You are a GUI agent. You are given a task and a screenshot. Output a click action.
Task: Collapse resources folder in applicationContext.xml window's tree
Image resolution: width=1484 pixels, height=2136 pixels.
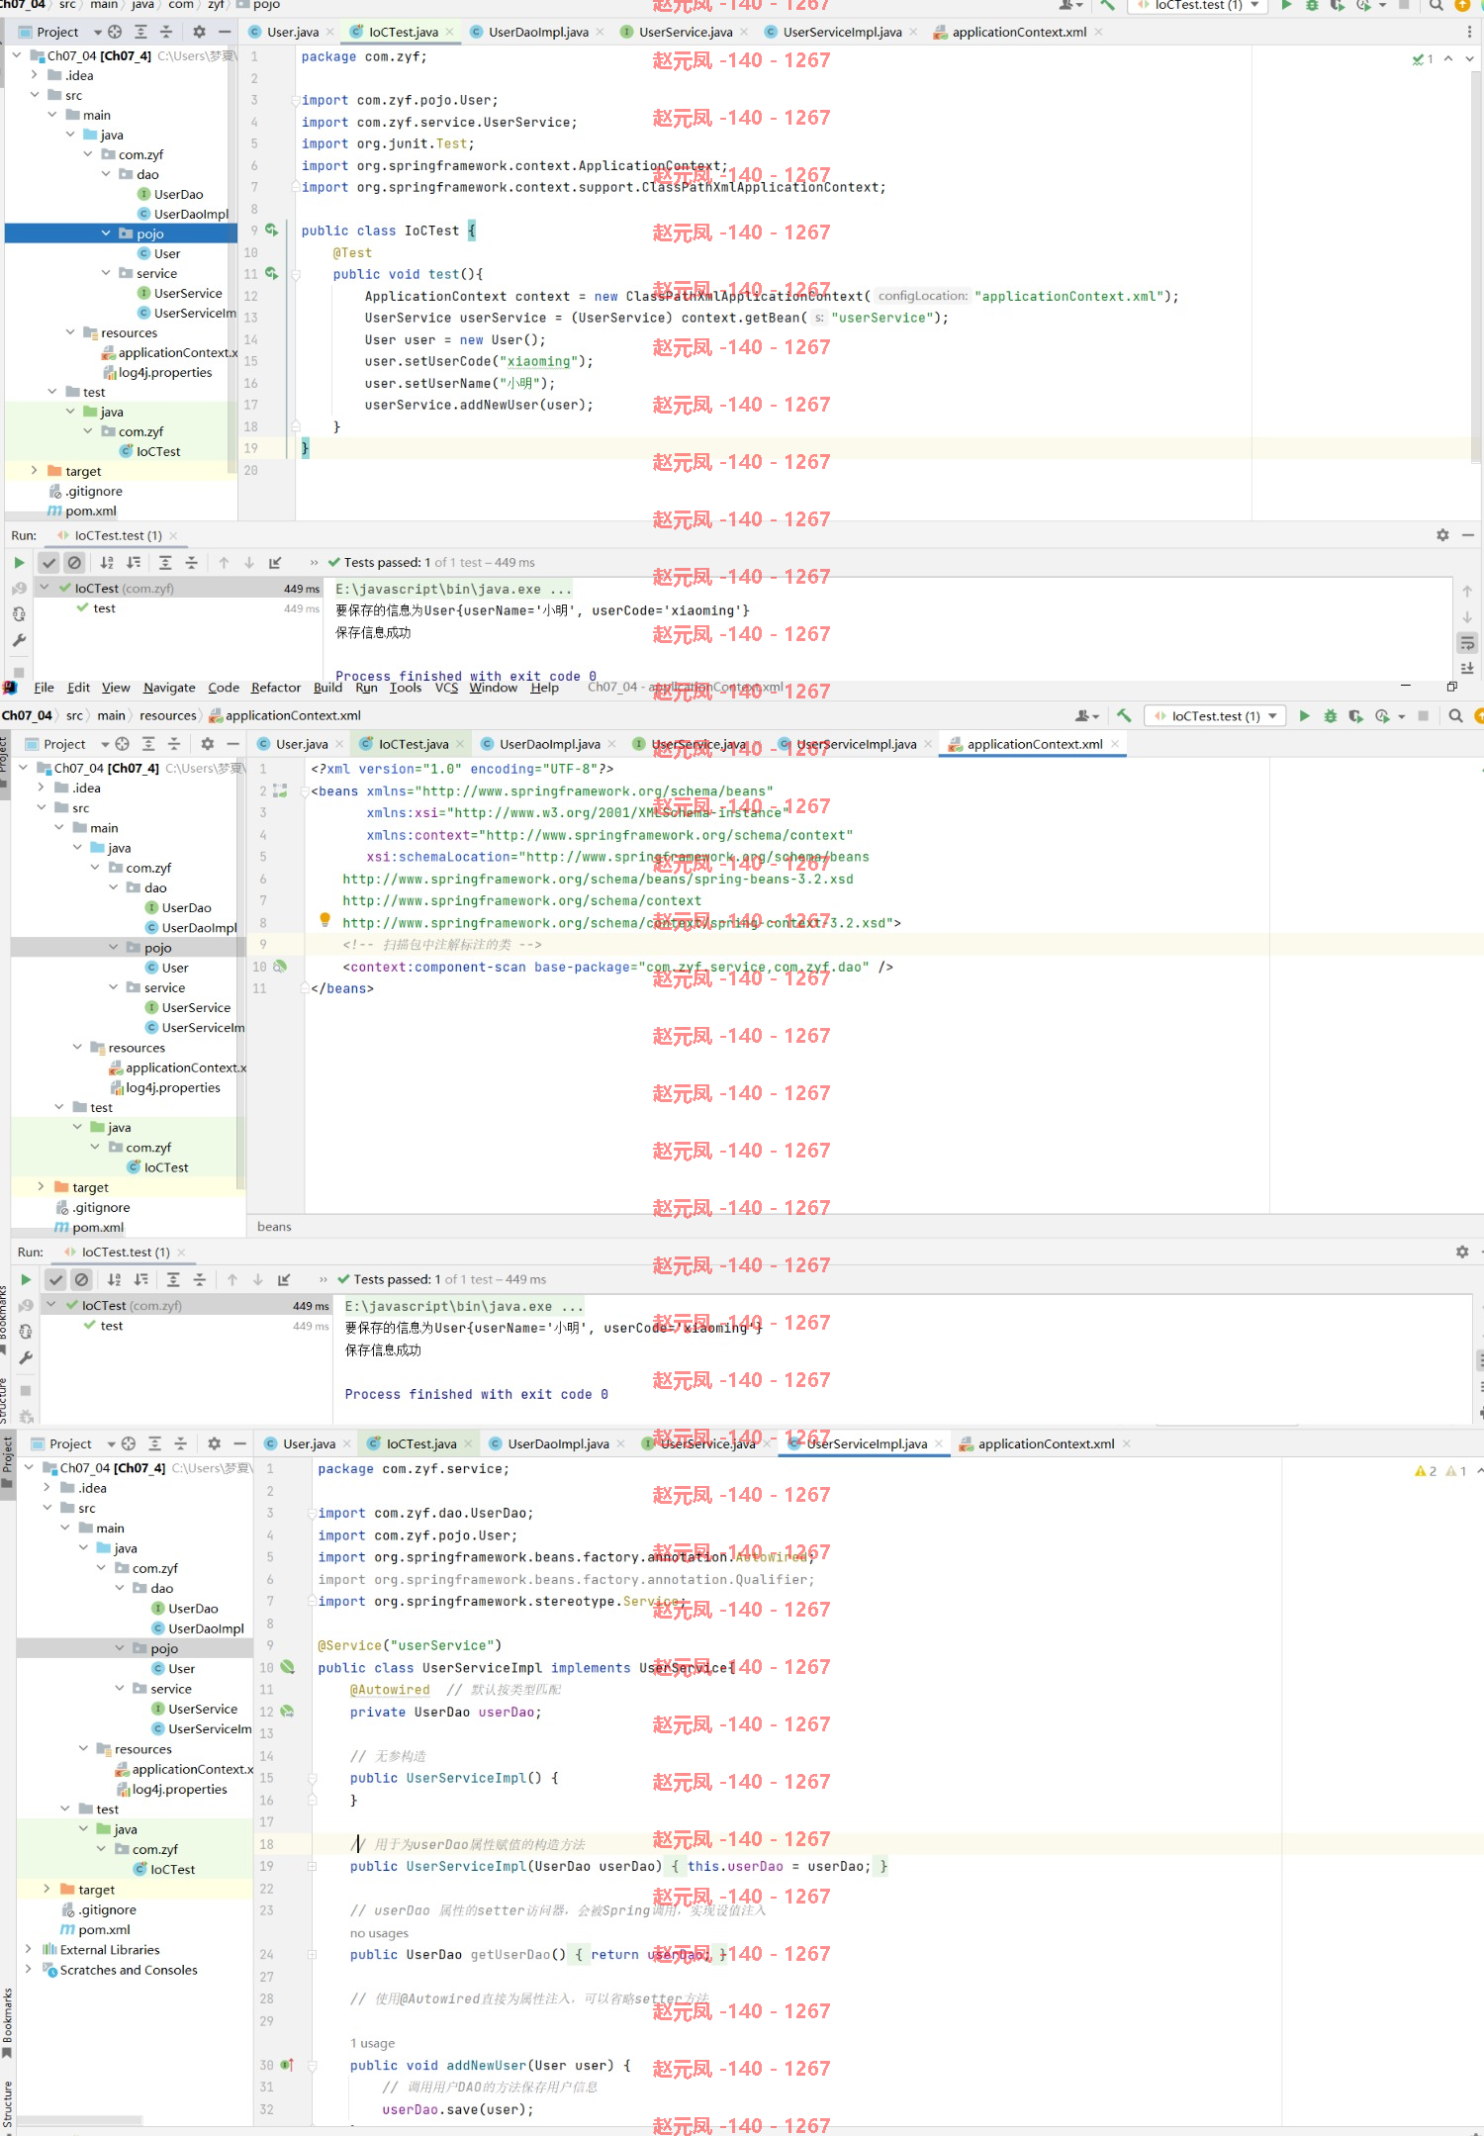77,1047
